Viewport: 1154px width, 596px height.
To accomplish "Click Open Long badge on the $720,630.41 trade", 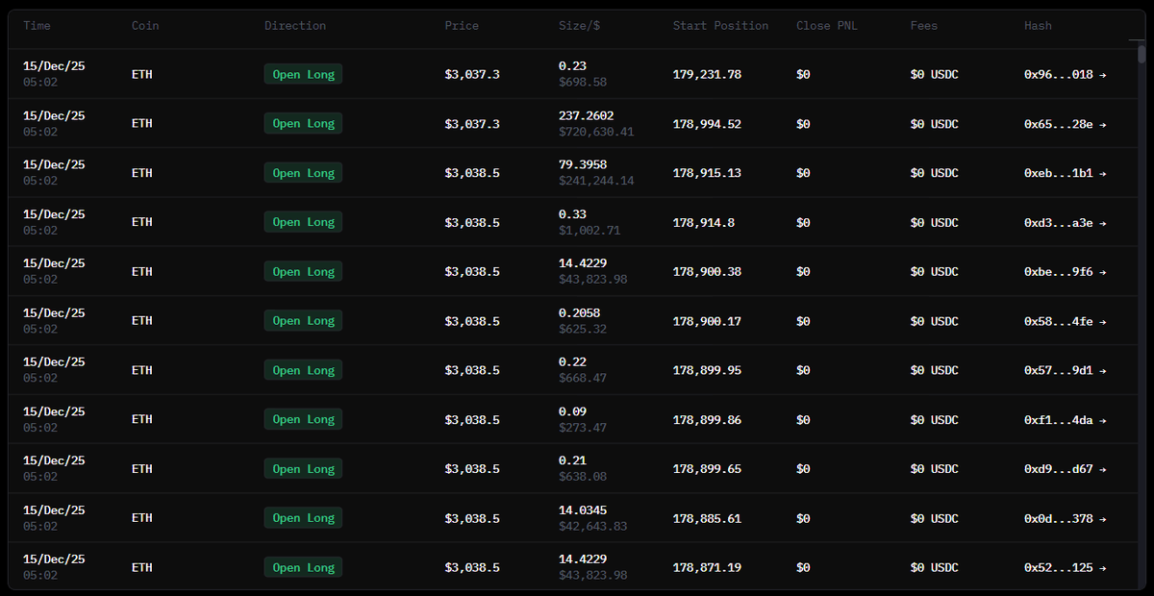I will tap(303, 124).
